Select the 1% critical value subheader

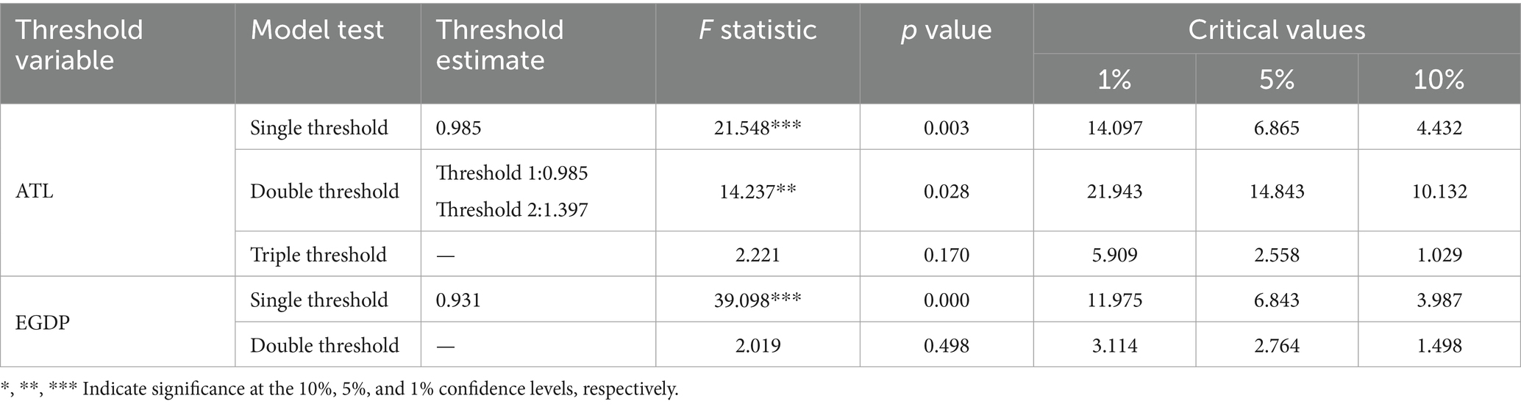coord(1114,79)
